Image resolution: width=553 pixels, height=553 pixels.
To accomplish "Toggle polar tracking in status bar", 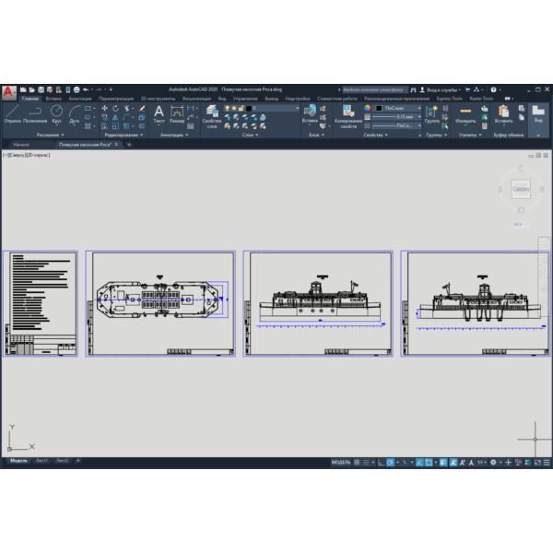I will (390, 463).
